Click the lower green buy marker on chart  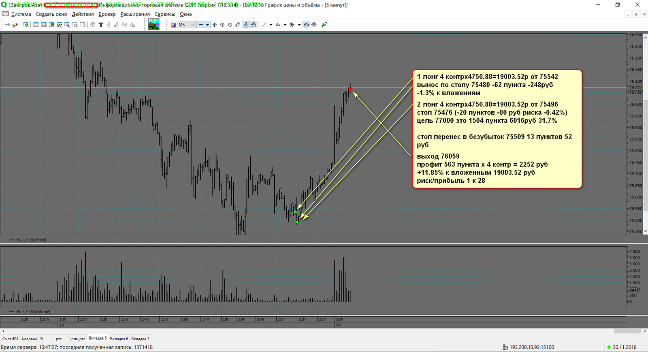coord(297,222)
